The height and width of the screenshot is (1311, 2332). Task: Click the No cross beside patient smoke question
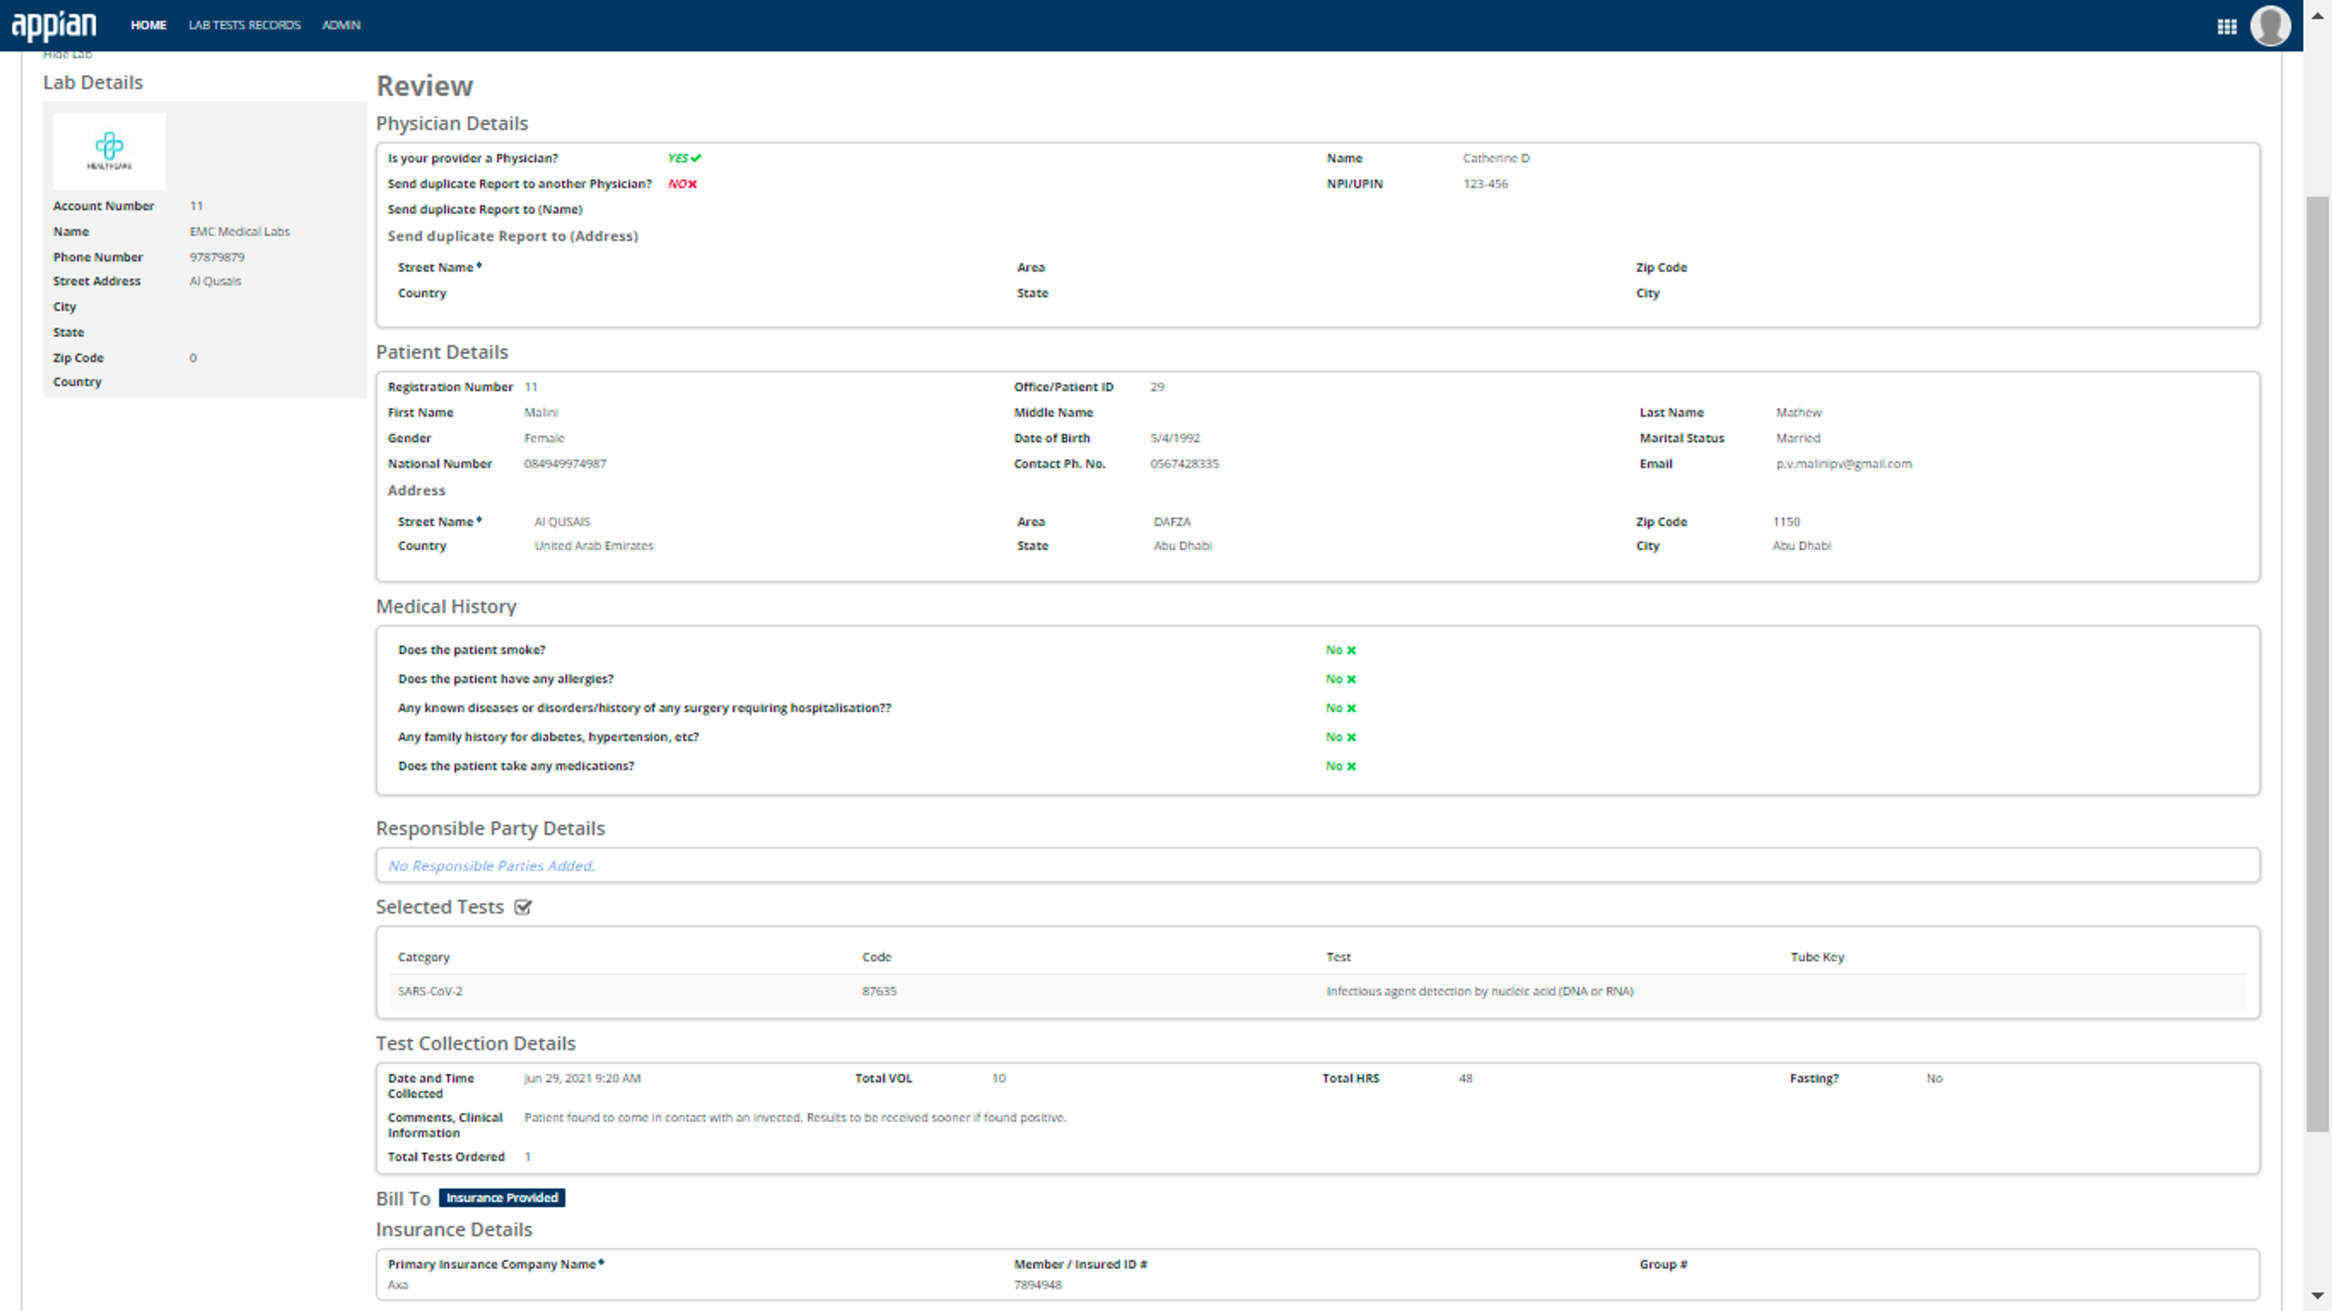tap(1352, 650)
